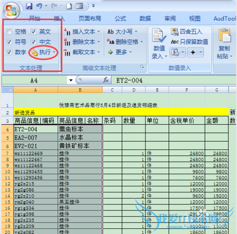Open Customize Quick Access Toolbar arrow
Screen dimensions: 237x234
(93, 6)
